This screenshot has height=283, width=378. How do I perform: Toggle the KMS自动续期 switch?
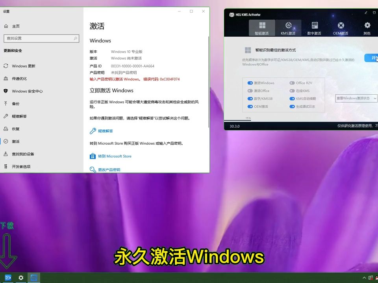pyautogui.click(x=292, y=99)
